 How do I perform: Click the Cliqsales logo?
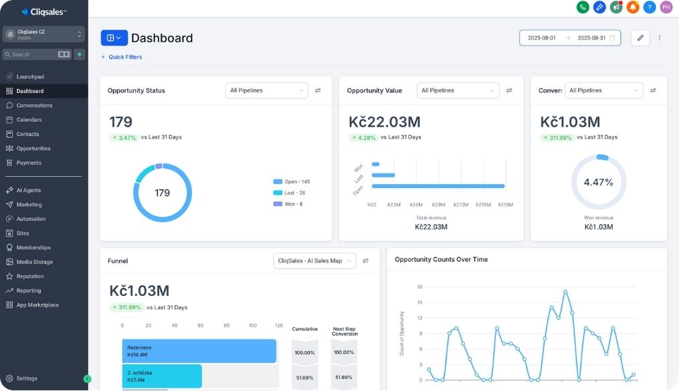[44, 12]
